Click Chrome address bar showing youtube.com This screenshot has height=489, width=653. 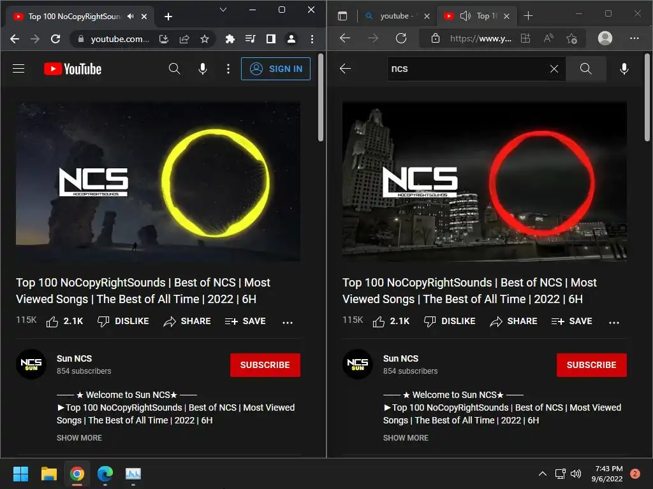coord(119,39)
